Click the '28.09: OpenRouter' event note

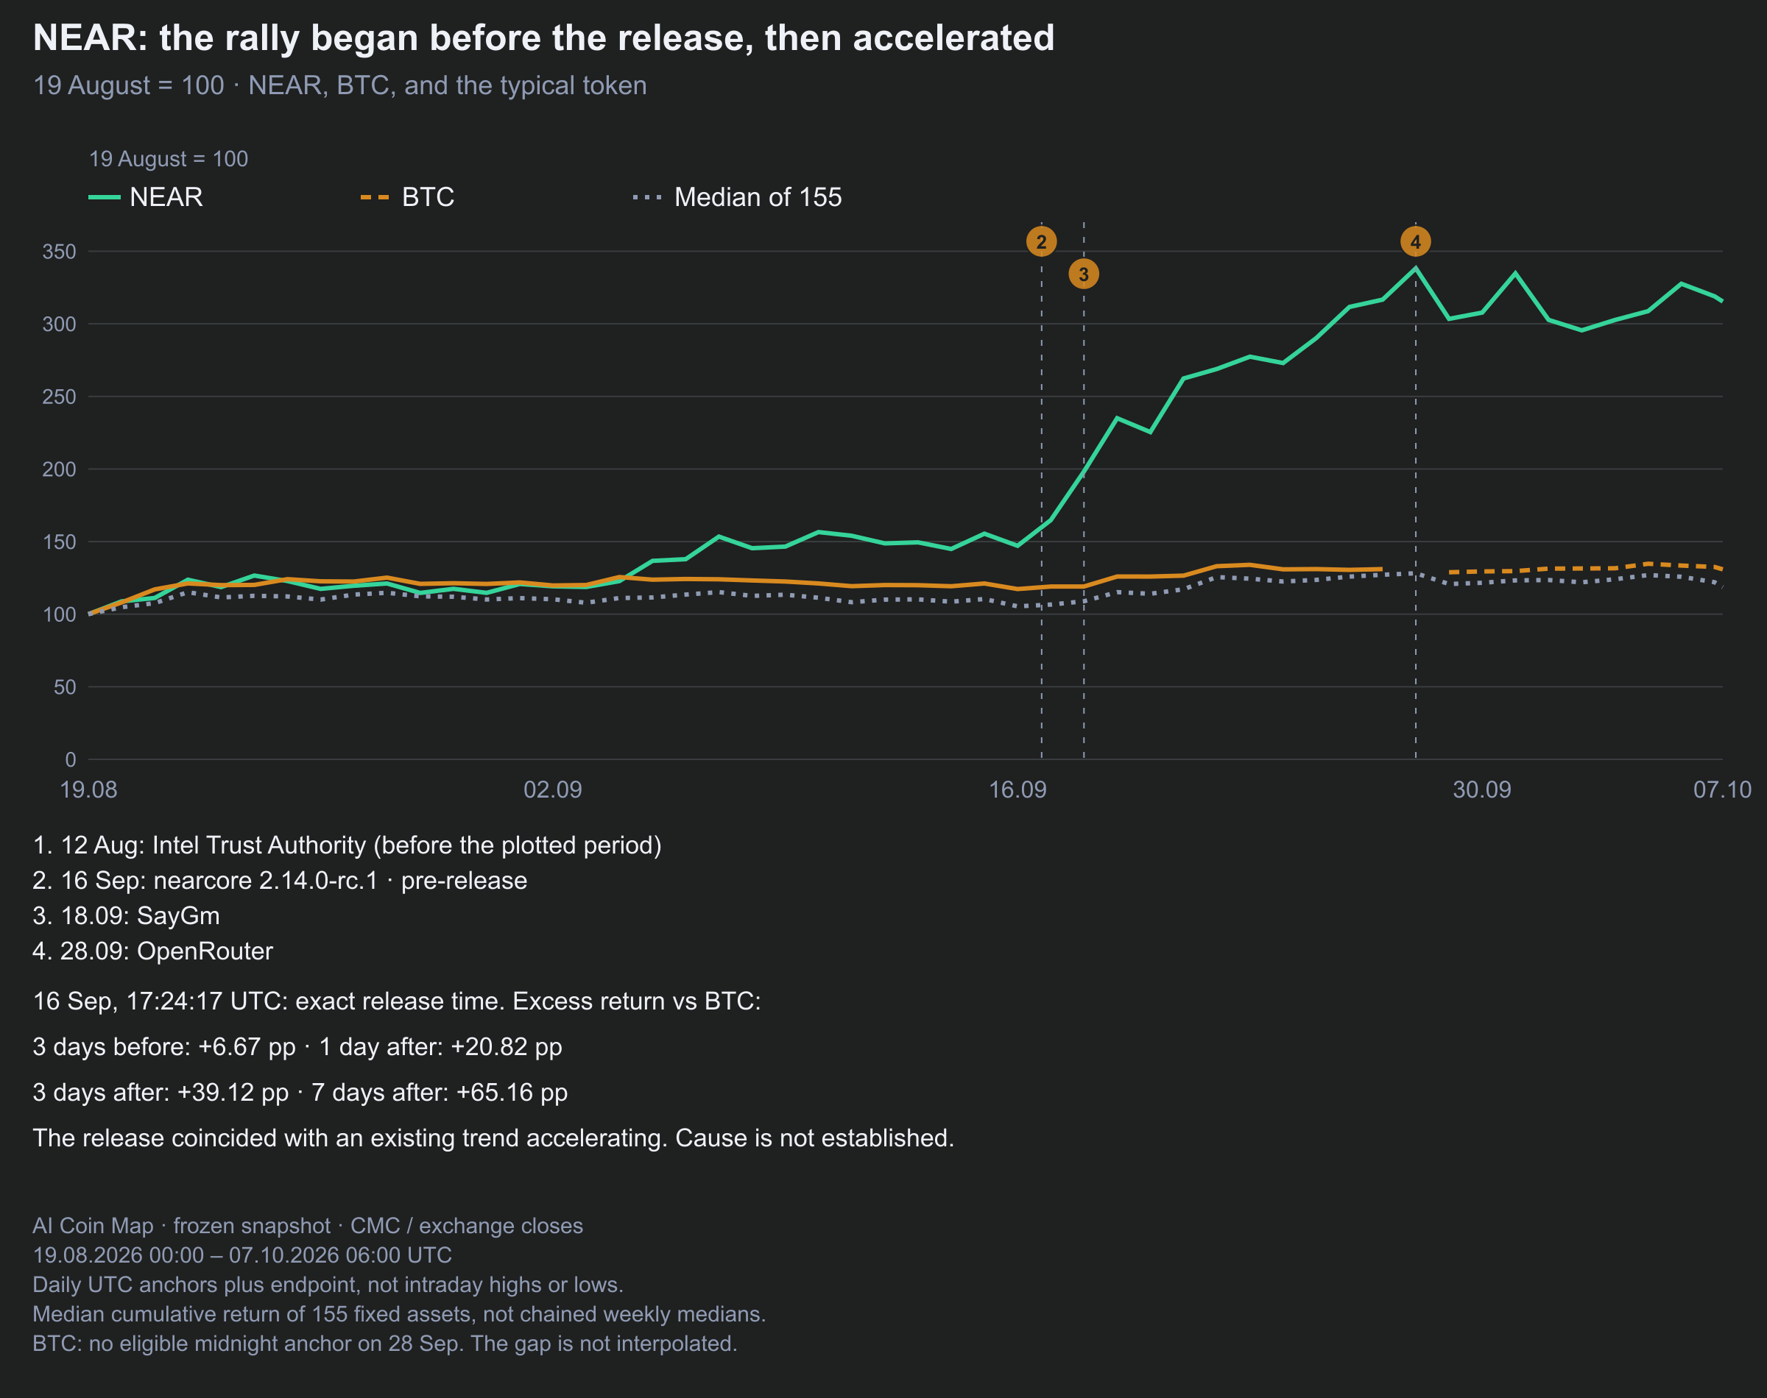(153, 951)
